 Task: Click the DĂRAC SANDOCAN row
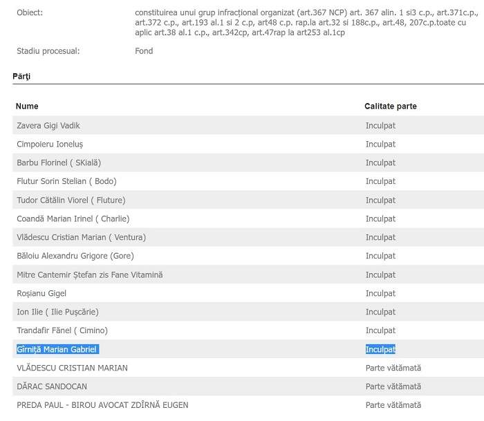(x=52, y=387)
